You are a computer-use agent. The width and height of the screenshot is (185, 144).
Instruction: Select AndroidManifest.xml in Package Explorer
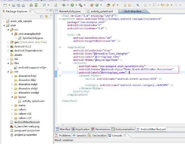click(x=27, y=122)
